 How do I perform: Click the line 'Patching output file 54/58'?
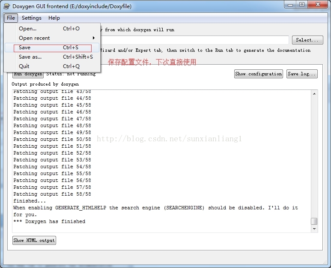52,167
